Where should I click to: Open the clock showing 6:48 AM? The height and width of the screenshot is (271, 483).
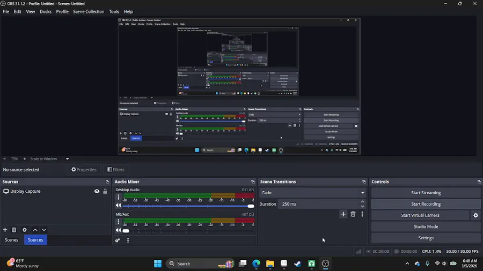coord(470,264)
